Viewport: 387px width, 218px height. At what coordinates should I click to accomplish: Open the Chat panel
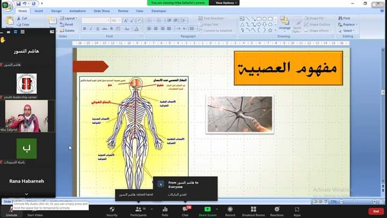[x=185, y=209]
